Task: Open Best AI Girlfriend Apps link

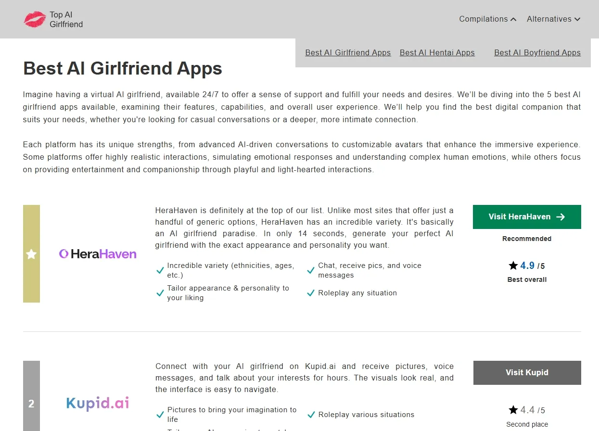Action: 347,52
